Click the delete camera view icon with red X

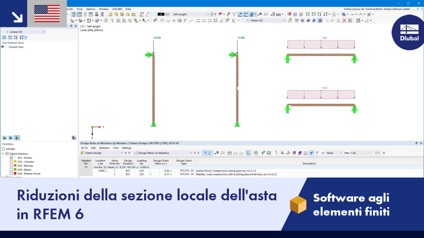74,138
